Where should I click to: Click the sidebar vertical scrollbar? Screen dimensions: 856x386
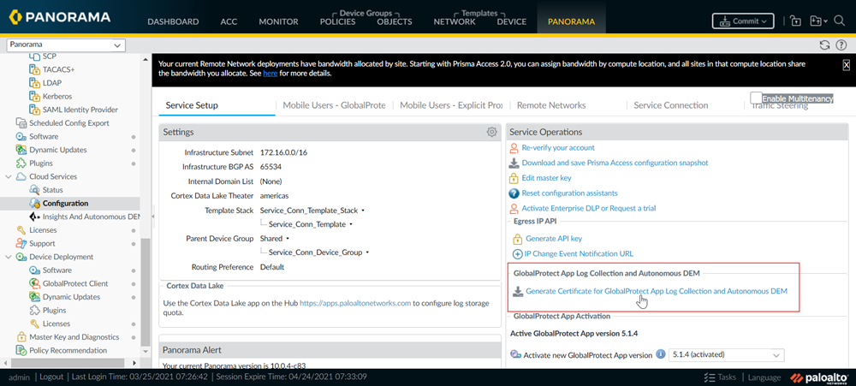click(x=146, y=291)
